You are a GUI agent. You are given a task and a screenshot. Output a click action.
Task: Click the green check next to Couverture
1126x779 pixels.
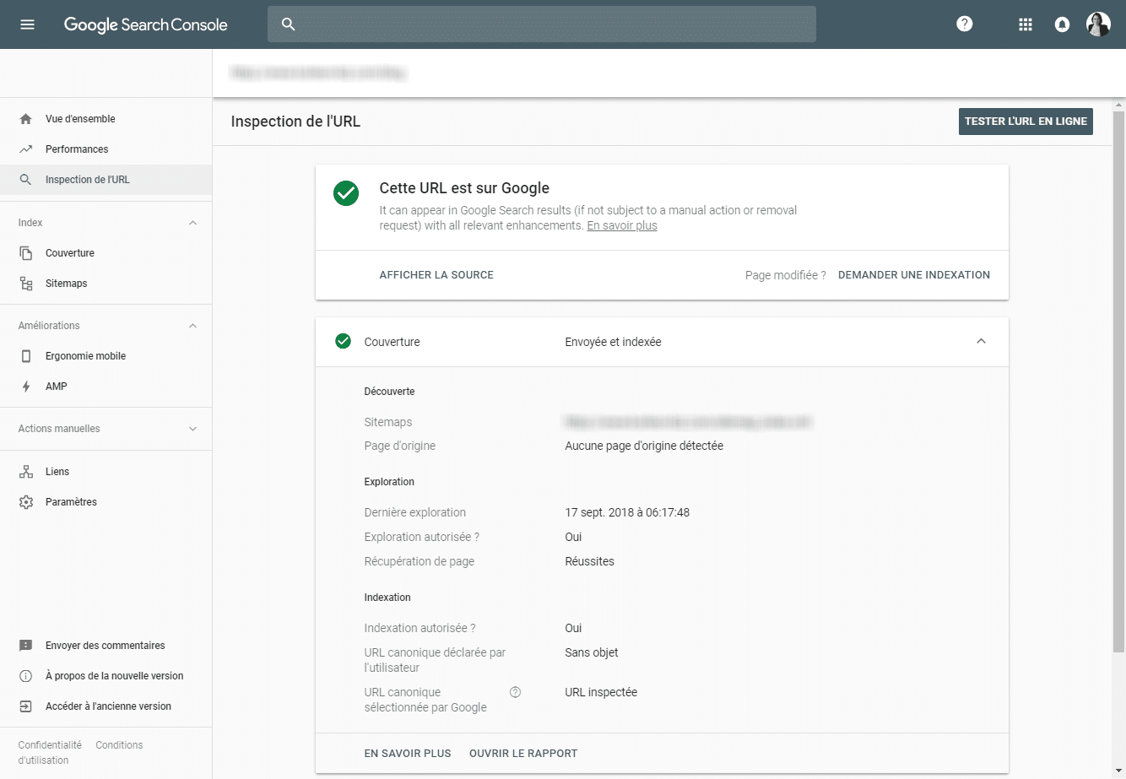pyautogui.click(x=343, y=341)
